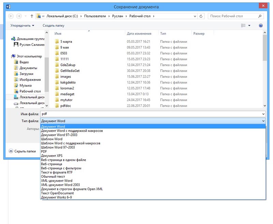
Task: Open the Help question mark icon
Action: pos(261,26)
